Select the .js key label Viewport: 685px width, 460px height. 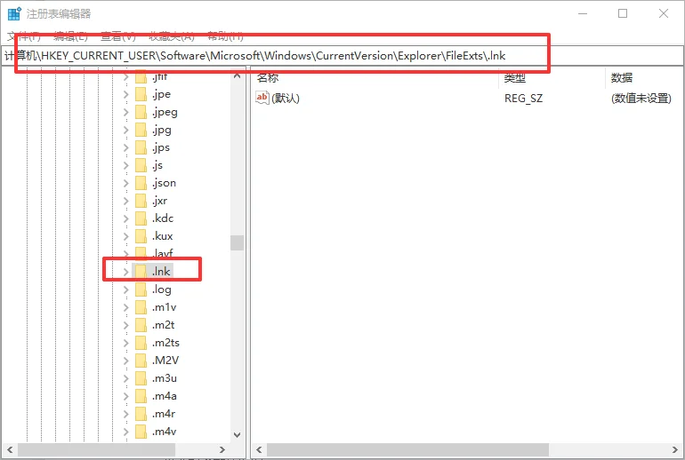[x=157, y=166]
